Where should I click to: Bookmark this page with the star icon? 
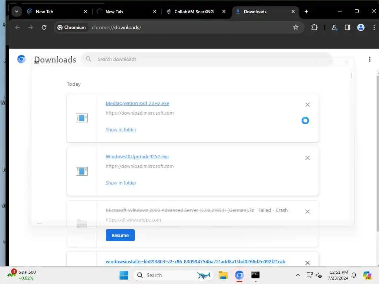click(x=296, y=27)
